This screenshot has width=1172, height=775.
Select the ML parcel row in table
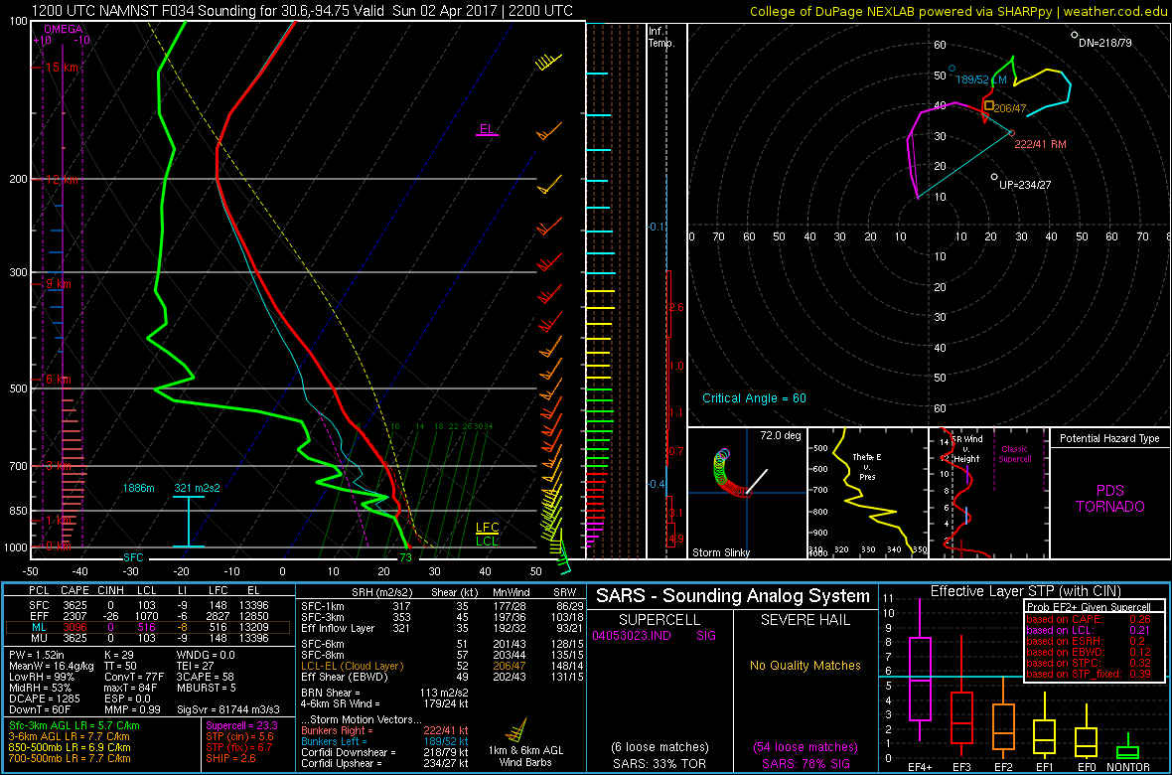click(148, 628)
